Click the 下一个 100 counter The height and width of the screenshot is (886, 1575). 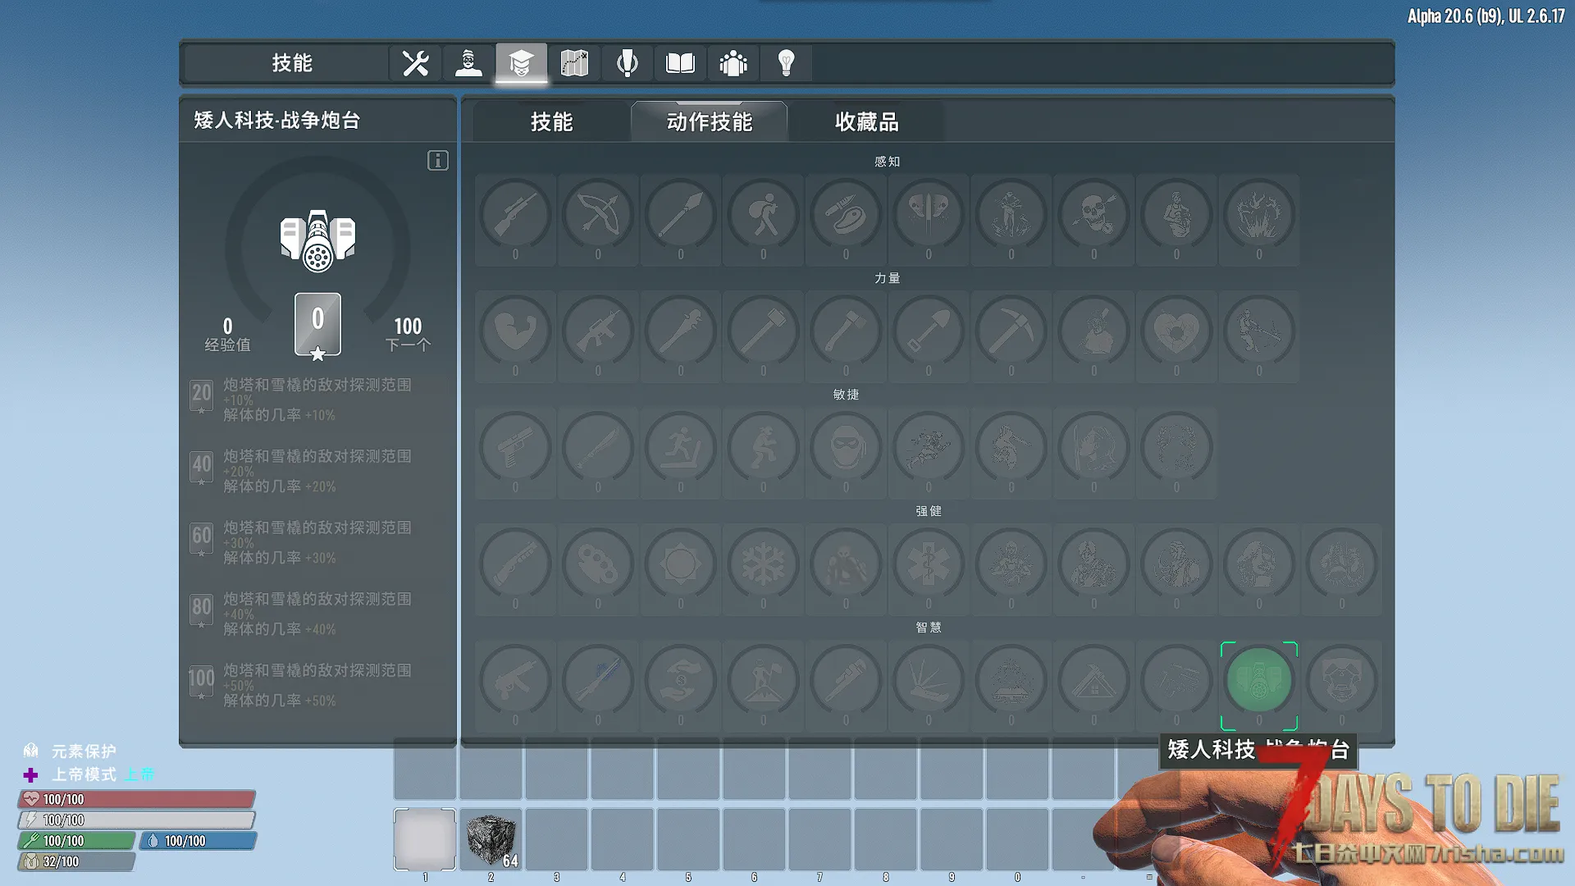(x=408, y=335)
